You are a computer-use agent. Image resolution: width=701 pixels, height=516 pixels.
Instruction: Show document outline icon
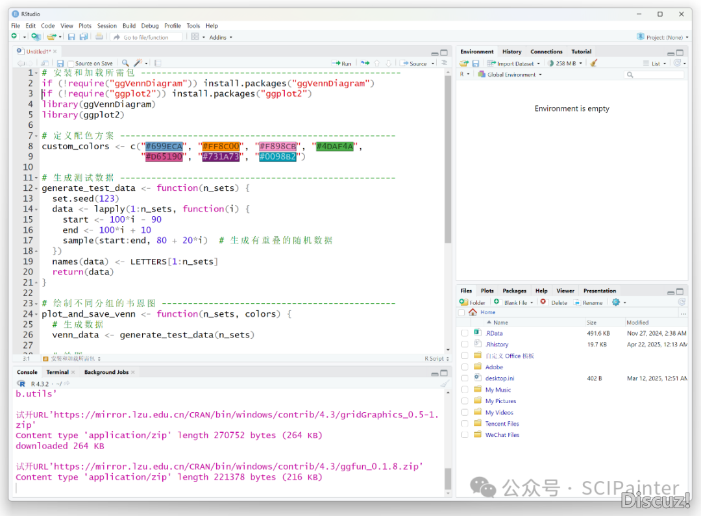pos(444,64)
